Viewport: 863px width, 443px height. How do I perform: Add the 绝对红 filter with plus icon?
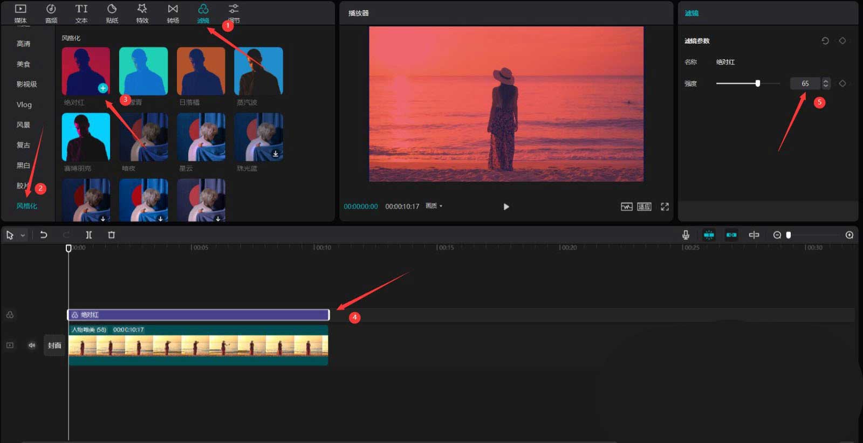coord(102,88)
